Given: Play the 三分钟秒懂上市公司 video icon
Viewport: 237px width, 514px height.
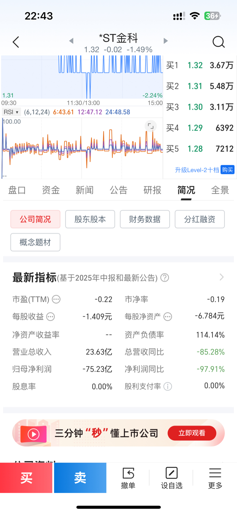Looking at the screenshot, I should tap(33, 434).
